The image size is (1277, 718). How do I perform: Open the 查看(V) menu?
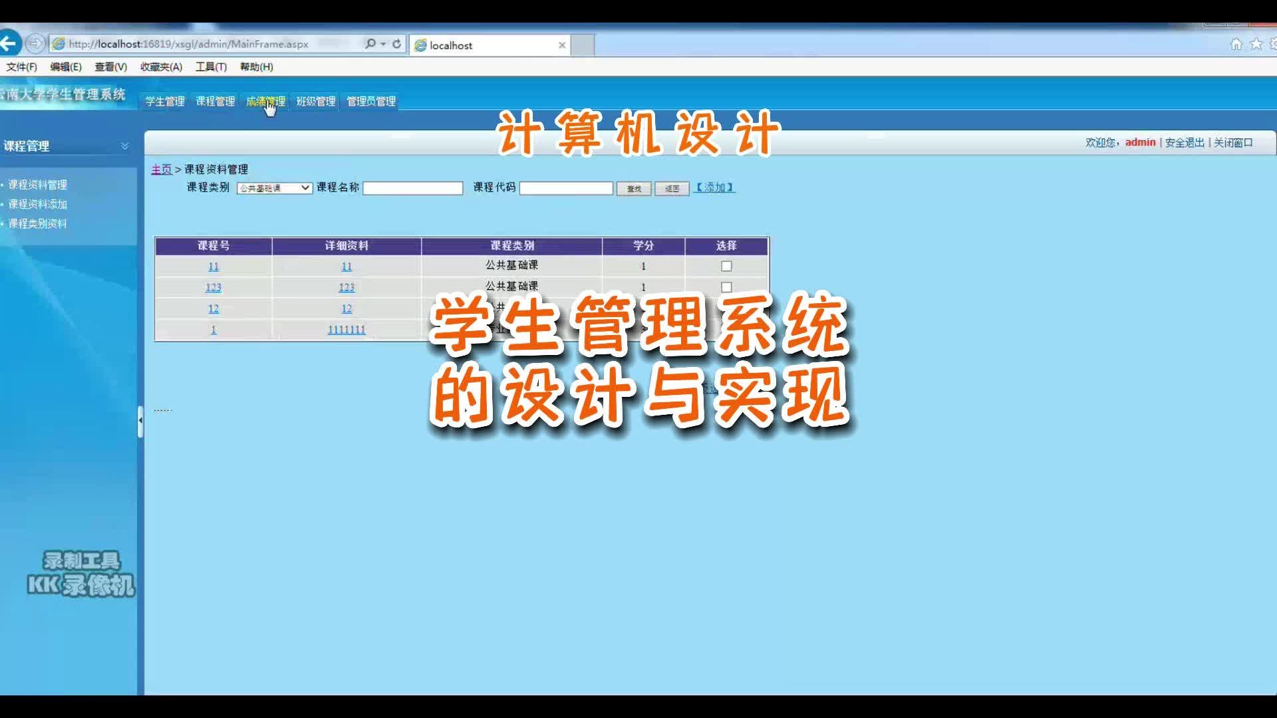tap(110, 66)
